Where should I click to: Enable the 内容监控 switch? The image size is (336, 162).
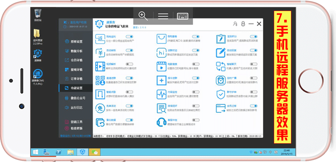pyautogui.click(x=196, y=92)
